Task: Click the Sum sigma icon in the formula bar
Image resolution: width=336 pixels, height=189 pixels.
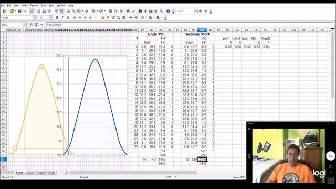Action: click(36, 25)
